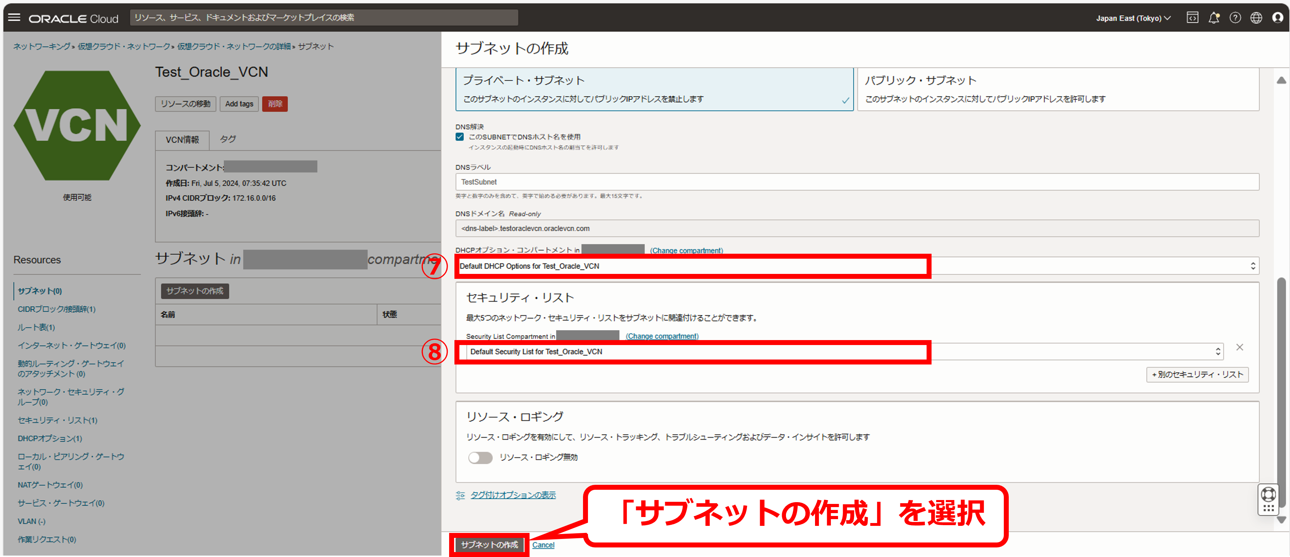Open the language globe icon
This screenshot has height=557, width=1290.
coord(1256,17)
